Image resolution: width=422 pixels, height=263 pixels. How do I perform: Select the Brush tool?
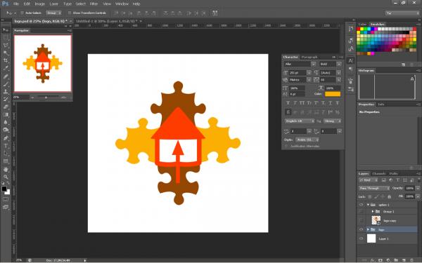coord(6,84)
